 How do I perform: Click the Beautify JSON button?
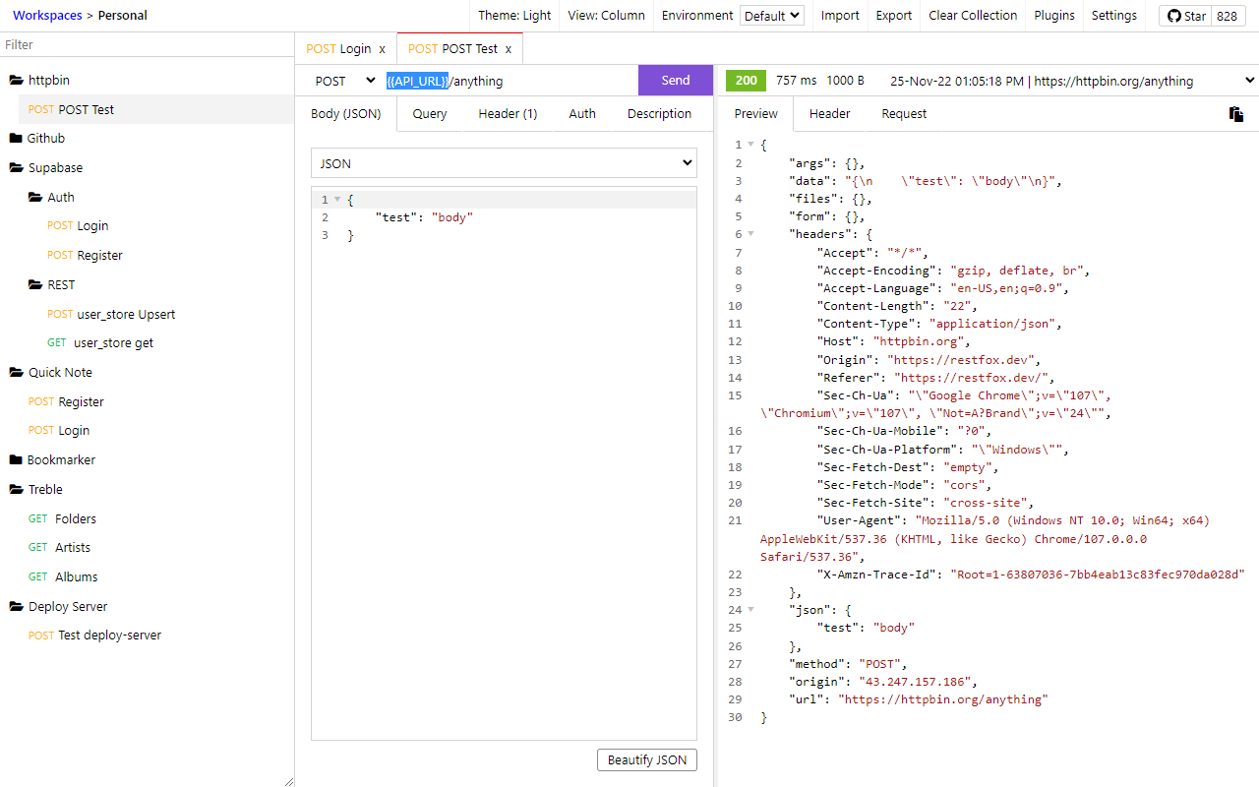tap(647, 759)
